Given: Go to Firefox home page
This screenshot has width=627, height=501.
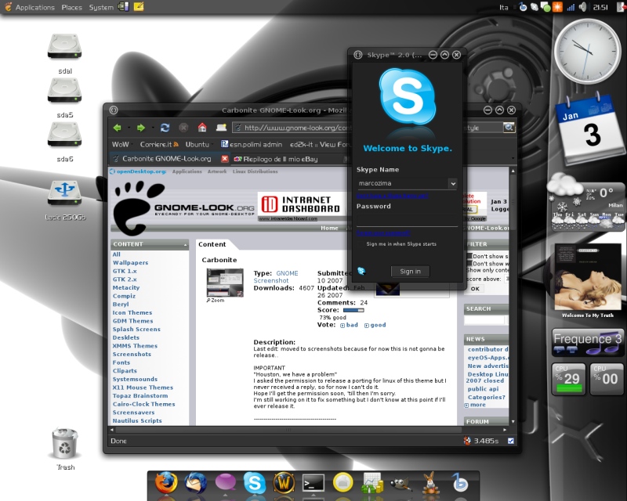Looking at the screenshot, I should pyautogui.click(x=202, y=128).
